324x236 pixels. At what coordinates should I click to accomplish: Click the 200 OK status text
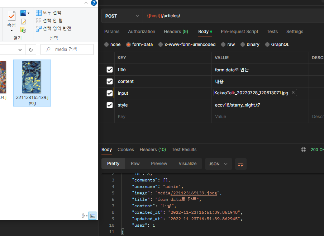coord(317,149)
